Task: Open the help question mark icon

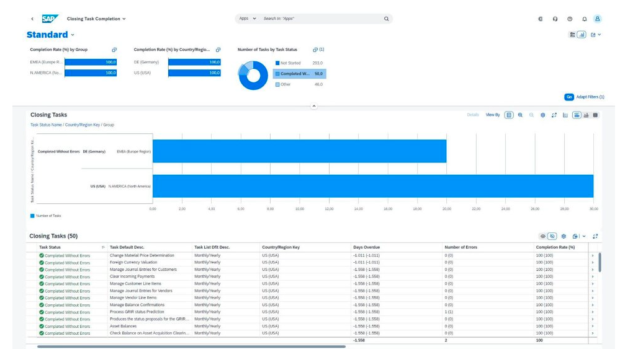Action: (x=570, y=19)
